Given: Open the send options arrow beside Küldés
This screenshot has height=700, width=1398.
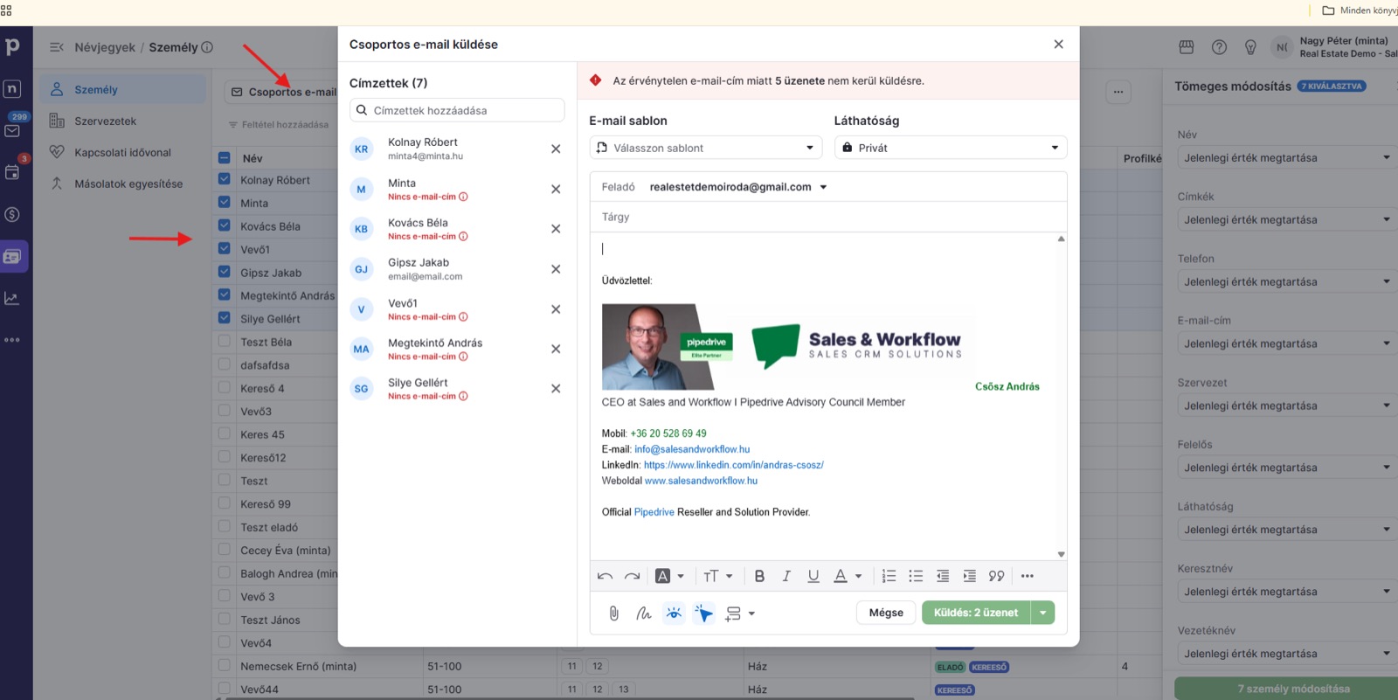Looking at the screenshot, I should click(1043, 613).
